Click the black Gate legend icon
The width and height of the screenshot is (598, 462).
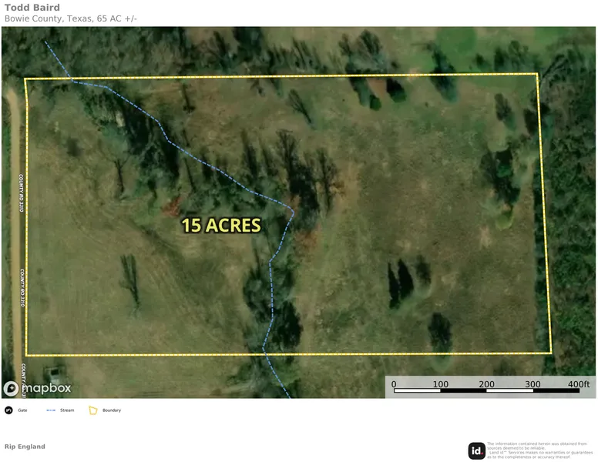8,410
